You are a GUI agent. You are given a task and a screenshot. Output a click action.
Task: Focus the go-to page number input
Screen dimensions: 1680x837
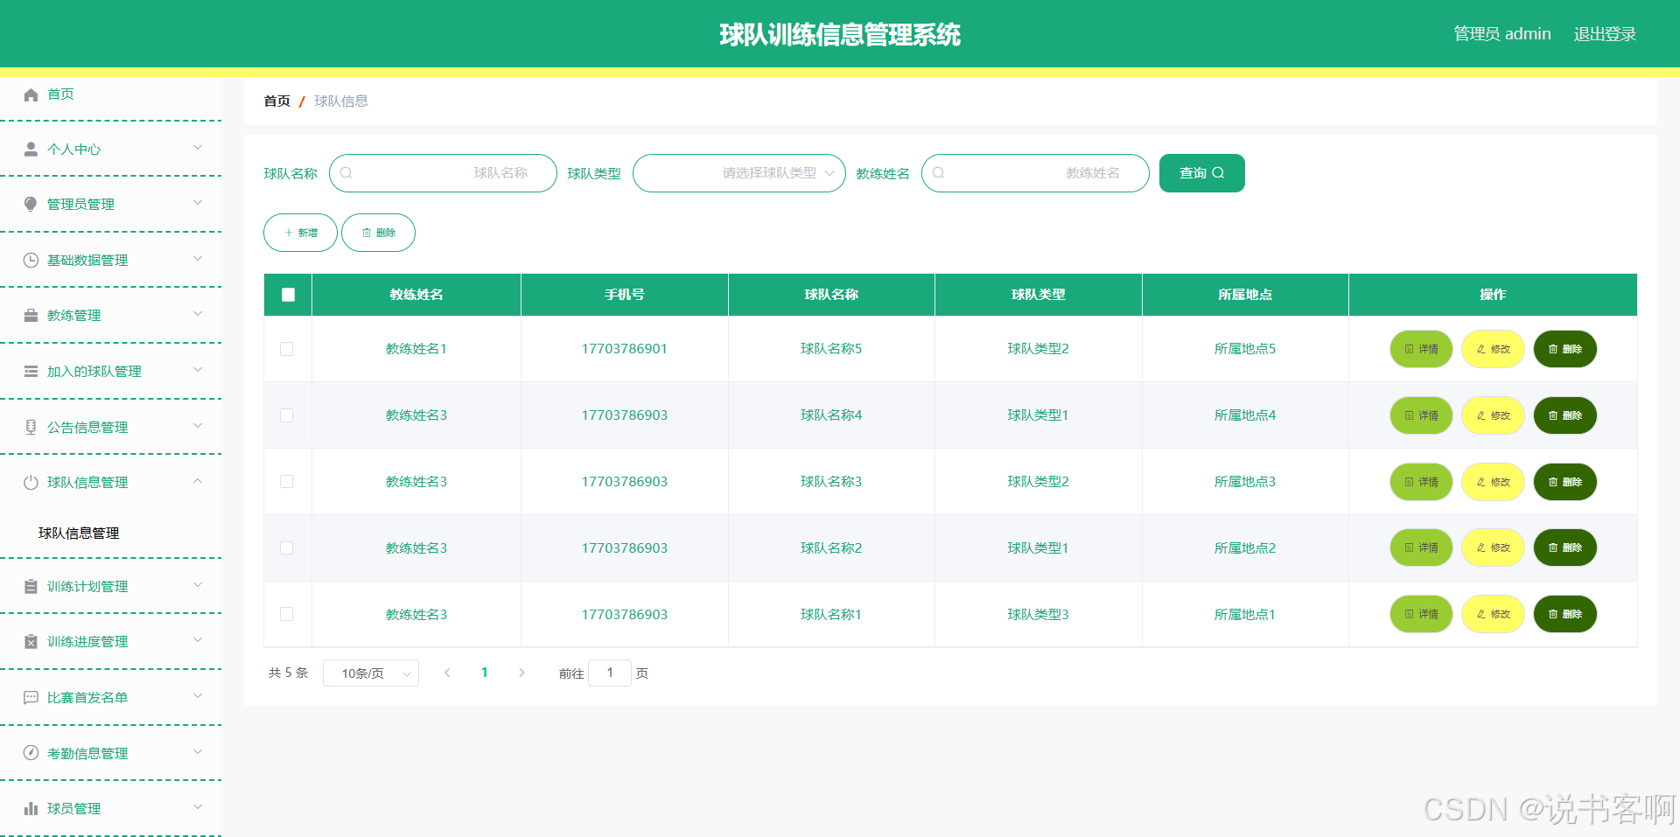pos(610,673)
